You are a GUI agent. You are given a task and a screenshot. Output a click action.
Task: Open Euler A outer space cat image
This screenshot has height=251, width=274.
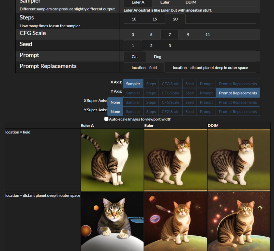112,221
